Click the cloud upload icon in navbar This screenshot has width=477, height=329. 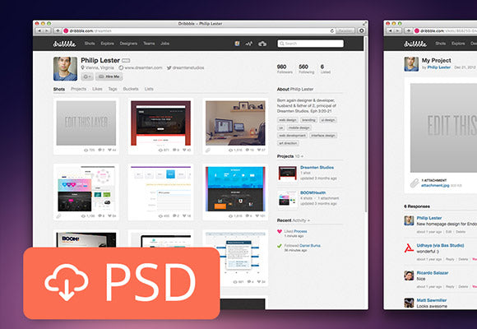coord(262,44)
